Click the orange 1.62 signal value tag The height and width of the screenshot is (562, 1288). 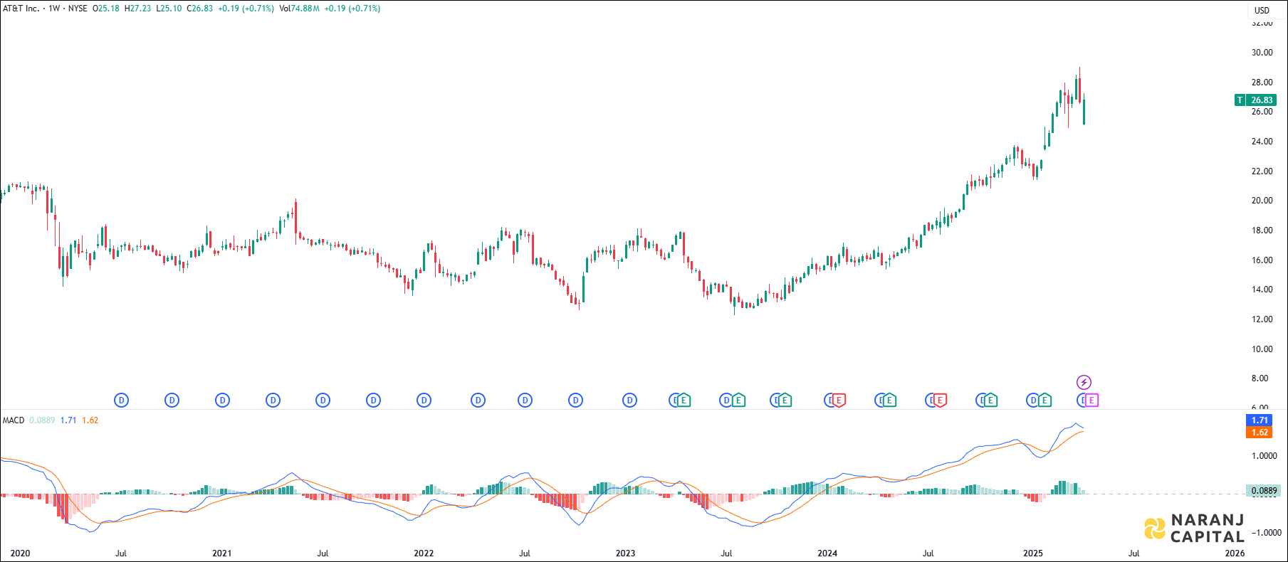point(1260,433)
